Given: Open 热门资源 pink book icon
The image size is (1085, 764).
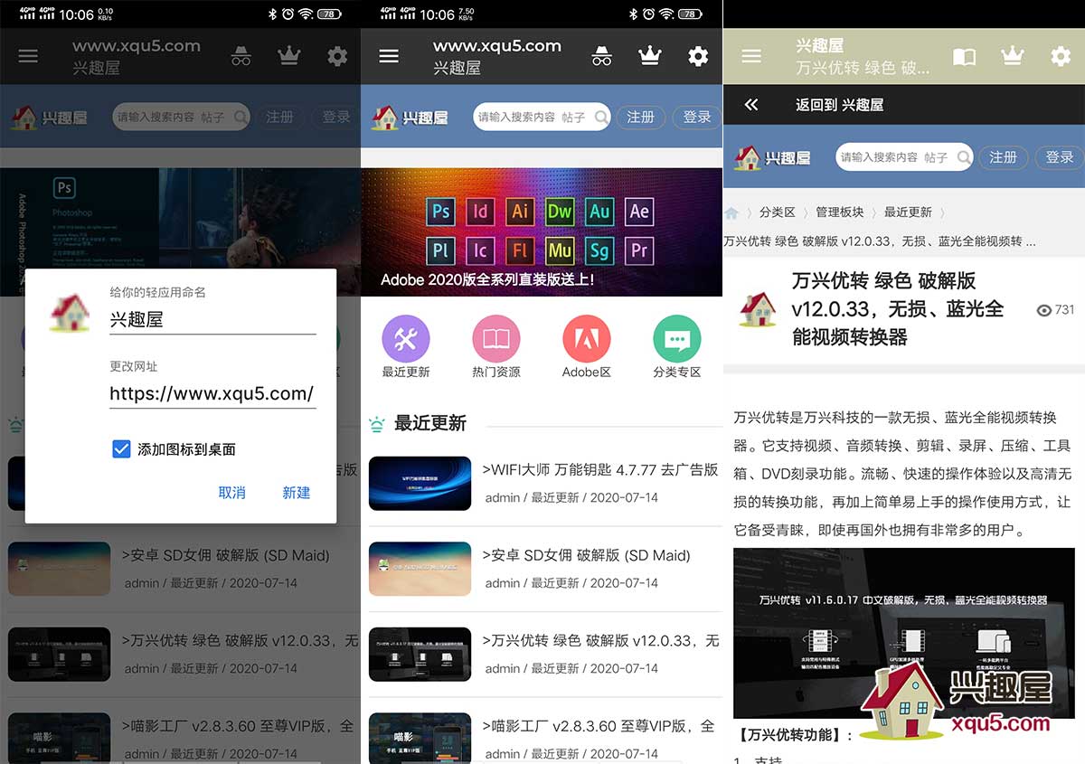Looking at the screenshot, I should tap(496, 339).
